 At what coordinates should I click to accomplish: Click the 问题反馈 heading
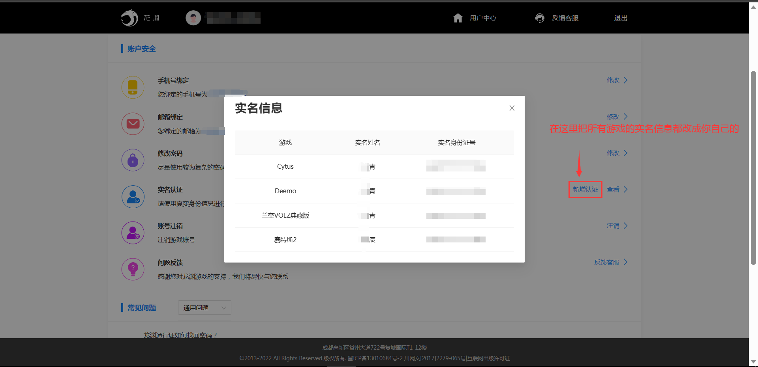(x=170, y=263)
